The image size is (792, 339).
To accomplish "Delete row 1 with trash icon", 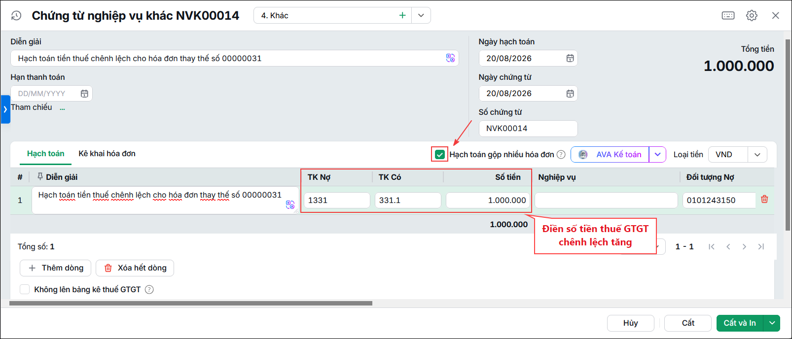I will pyautogui.click(x=764, y=200).
